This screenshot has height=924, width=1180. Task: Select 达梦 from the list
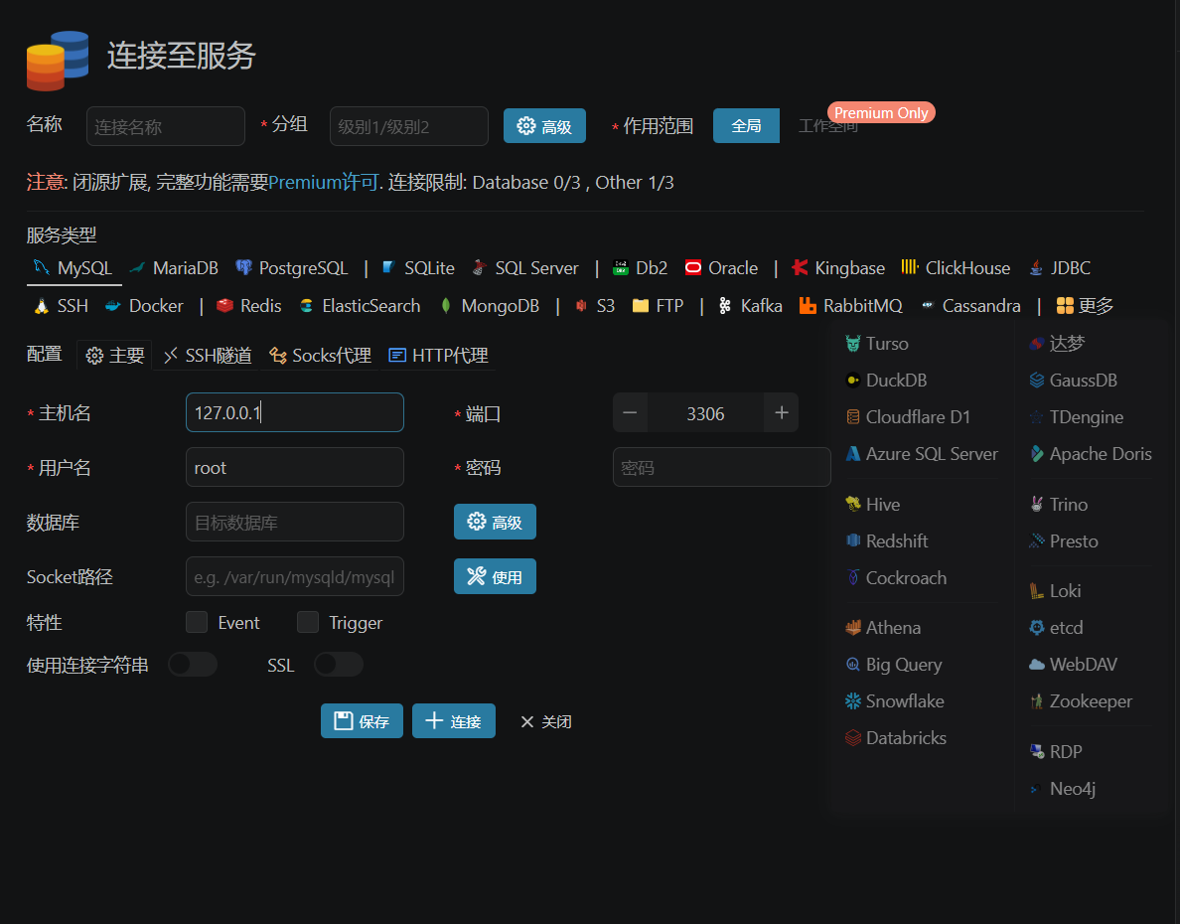pos(1057,344)
